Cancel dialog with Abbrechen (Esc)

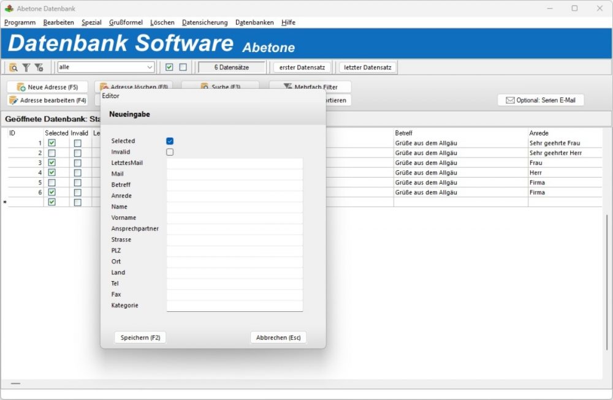[278, 338]
